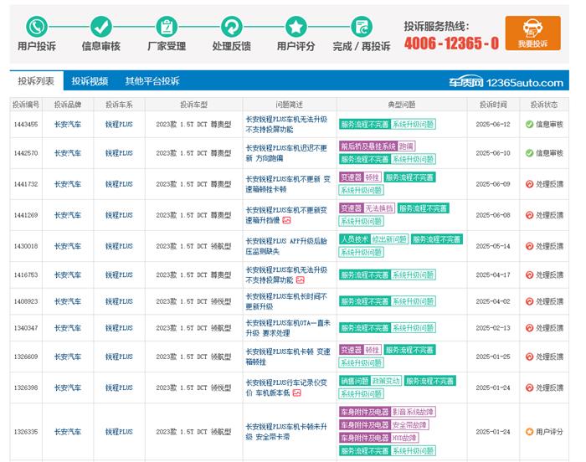The image size is (586, 462).
Task: Open complaint 长安锐程PLUS车机不更新 变速箱顿挫卡顿
Action: (x=288, y=184)
